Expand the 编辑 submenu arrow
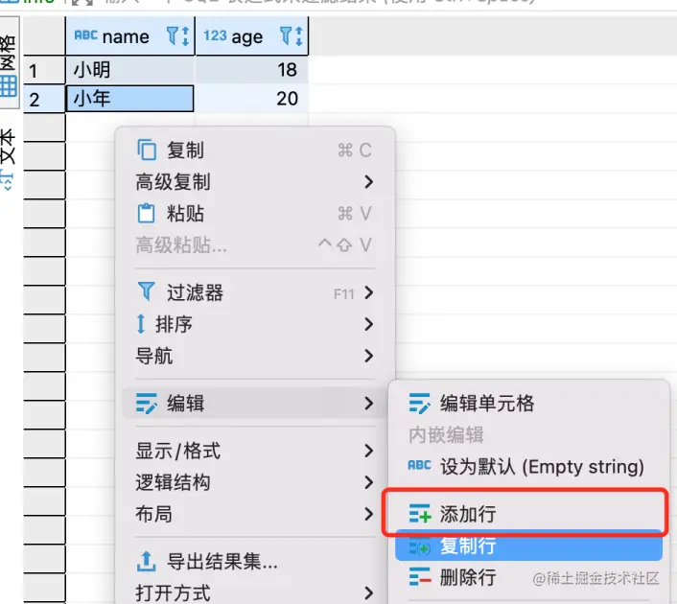 click(368, 404)
